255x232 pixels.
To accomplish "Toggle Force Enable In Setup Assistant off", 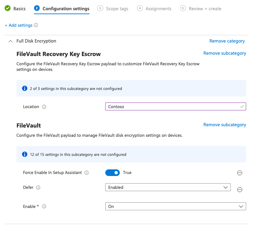I will 113,173.
